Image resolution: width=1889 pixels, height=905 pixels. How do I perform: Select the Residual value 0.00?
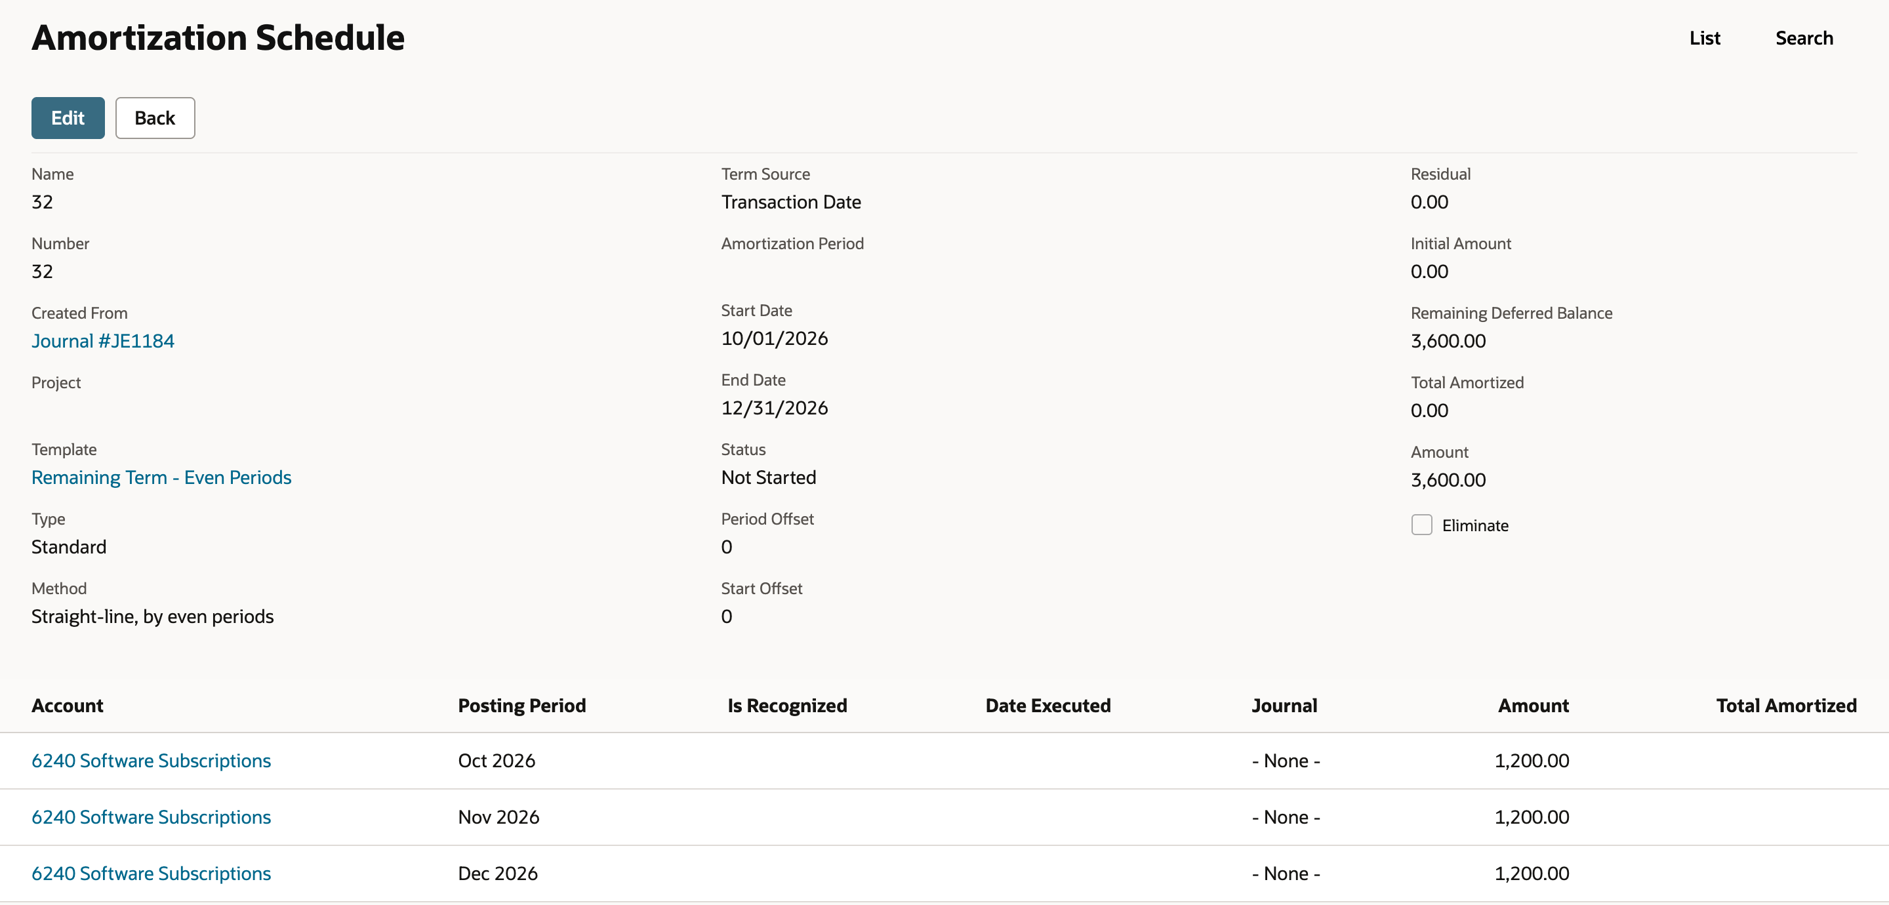click(1429, 202)
